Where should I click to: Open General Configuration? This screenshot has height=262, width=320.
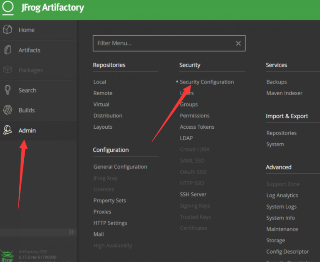pos(120,167)
